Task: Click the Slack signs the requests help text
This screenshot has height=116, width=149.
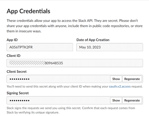Action: pyautogui.click(x=71, y=110)
